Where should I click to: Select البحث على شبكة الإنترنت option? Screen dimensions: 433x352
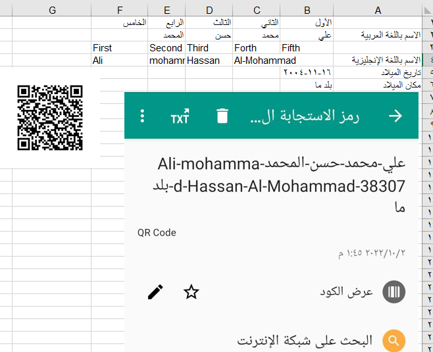click(304, 341)
